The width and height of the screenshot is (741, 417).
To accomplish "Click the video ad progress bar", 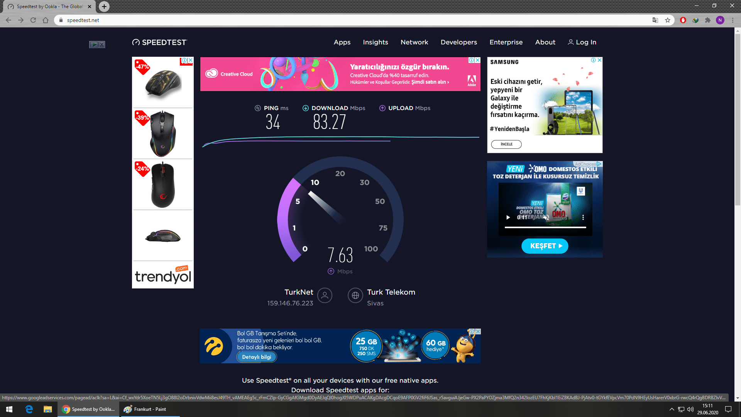I will 545,227.
